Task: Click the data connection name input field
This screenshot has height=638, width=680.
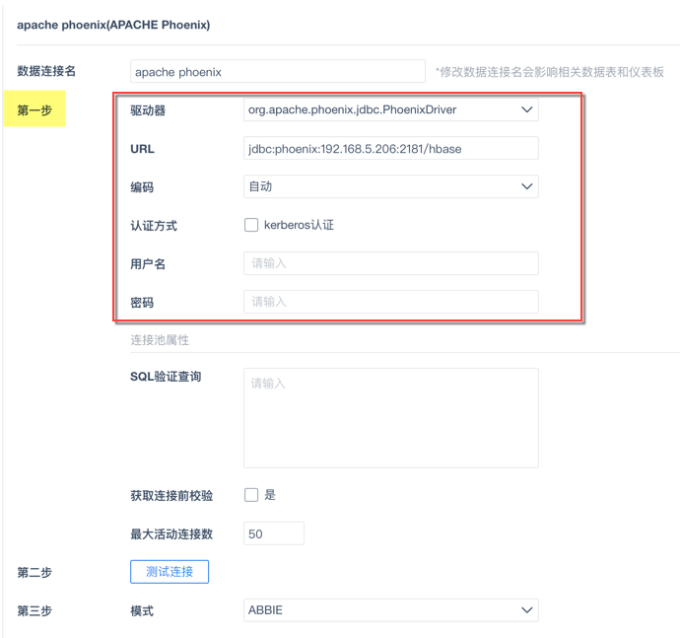Action: click(x=278, y=72)
